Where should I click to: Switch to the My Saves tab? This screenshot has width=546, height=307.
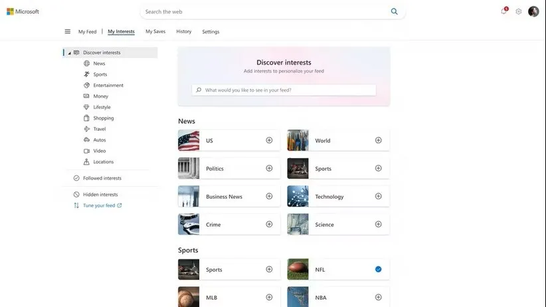(x=155, y=31)
